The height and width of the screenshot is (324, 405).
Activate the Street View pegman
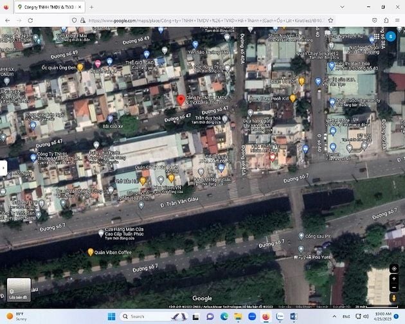394,298
